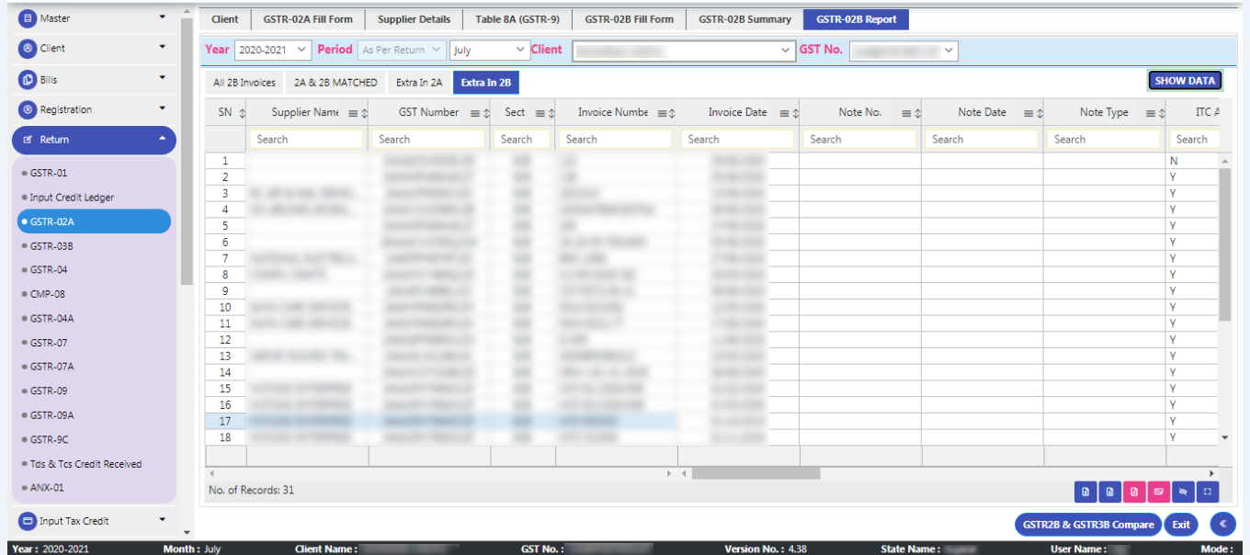
Task: Select the 2A & 2B MATCHED filter tab
Action: point(335,83)
